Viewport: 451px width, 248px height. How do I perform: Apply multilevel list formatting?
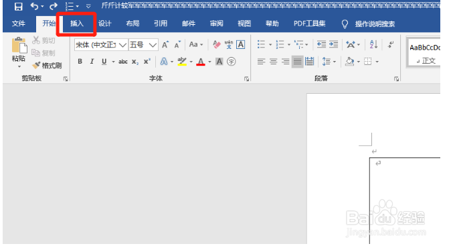coord(299,44)
